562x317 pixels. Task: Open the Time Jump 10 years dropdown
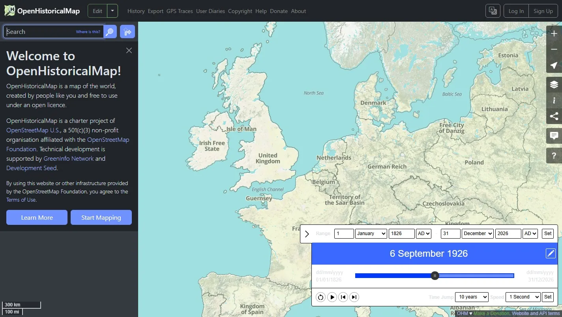[x=472, y=297]
